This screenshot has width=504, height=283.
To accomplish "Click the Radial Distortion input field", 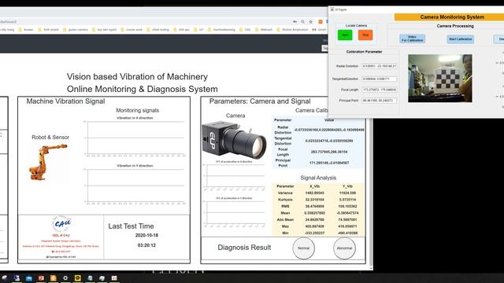I will coord(379,66).
